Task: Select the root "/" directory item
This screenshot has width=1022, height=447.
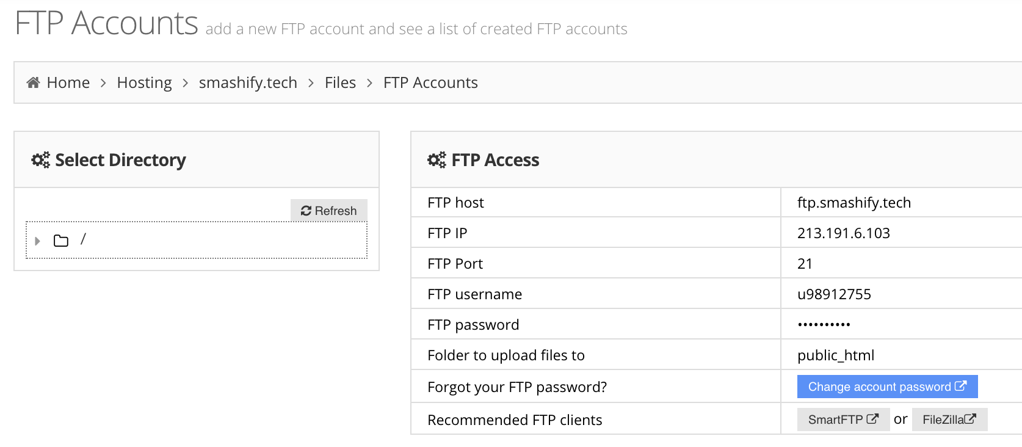Action: pyautogui.click(x=83, y=239)
